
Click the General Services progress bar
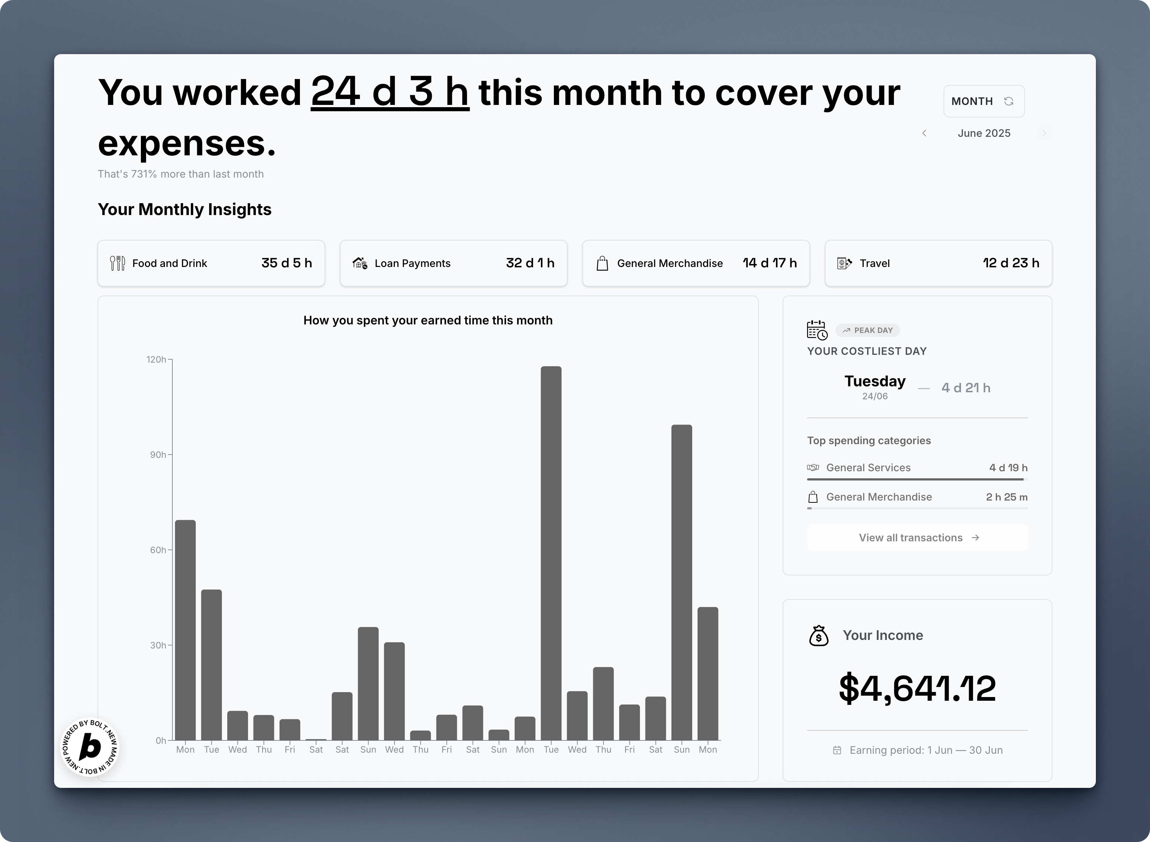917,479
